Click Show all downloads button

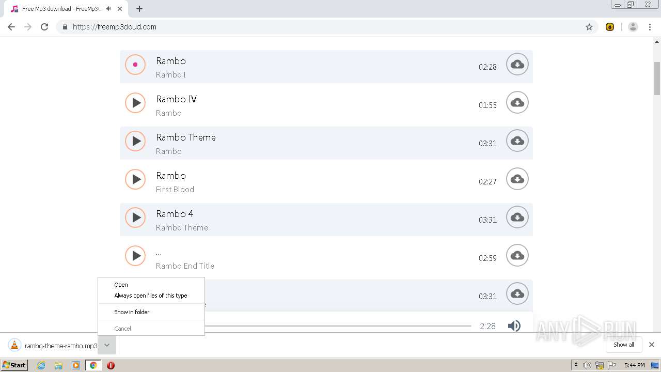pos(624,345)
